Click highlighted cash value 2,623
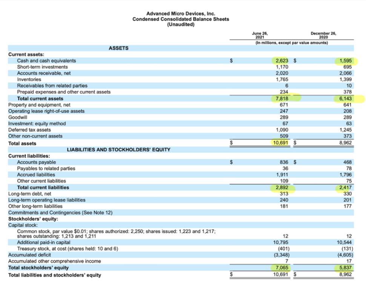The image size is (366, 286). click(282, 61)
